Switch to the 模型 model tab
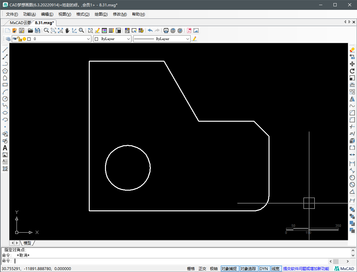 click(x=27, y=243)
